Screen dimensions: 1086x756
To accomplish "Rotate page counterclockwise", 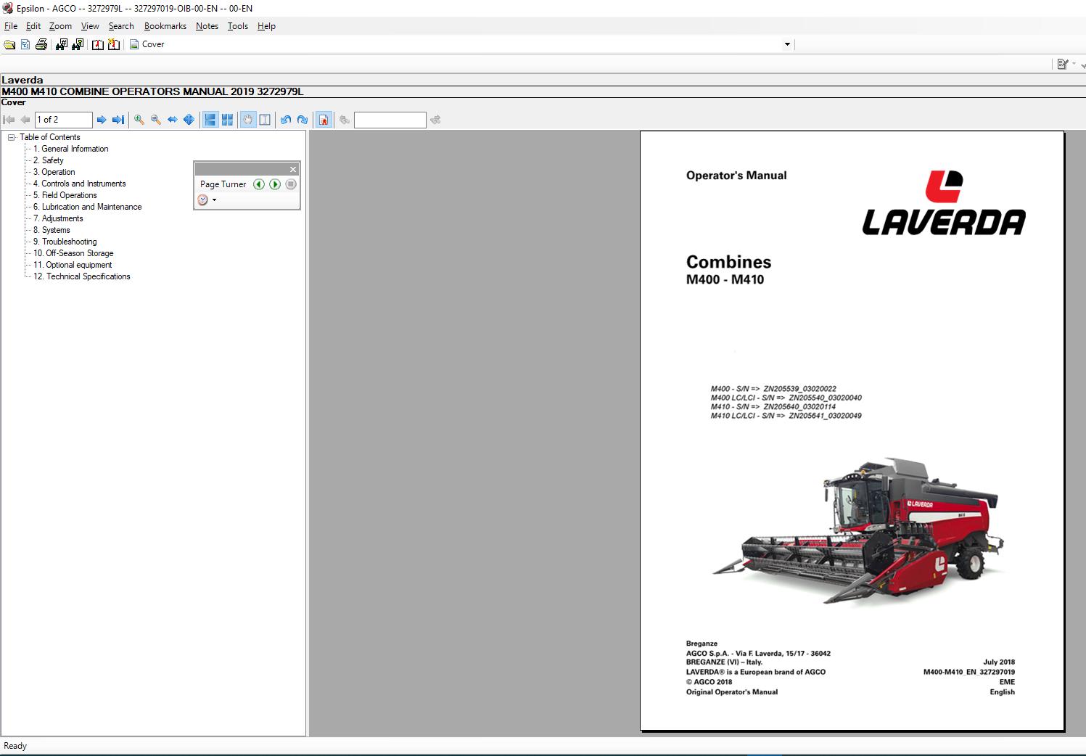I will click(286, 120).
